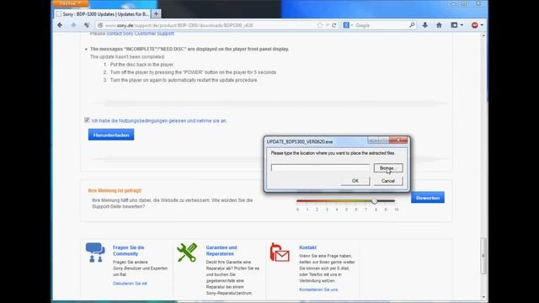Click the green tools repair icon
Image resolution: width=539 pixels, height=303 pixels.
pos(187,252)
